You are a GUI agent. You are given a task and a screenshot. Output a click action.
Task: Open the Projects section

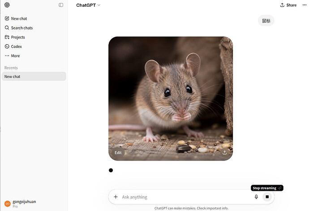34,37
